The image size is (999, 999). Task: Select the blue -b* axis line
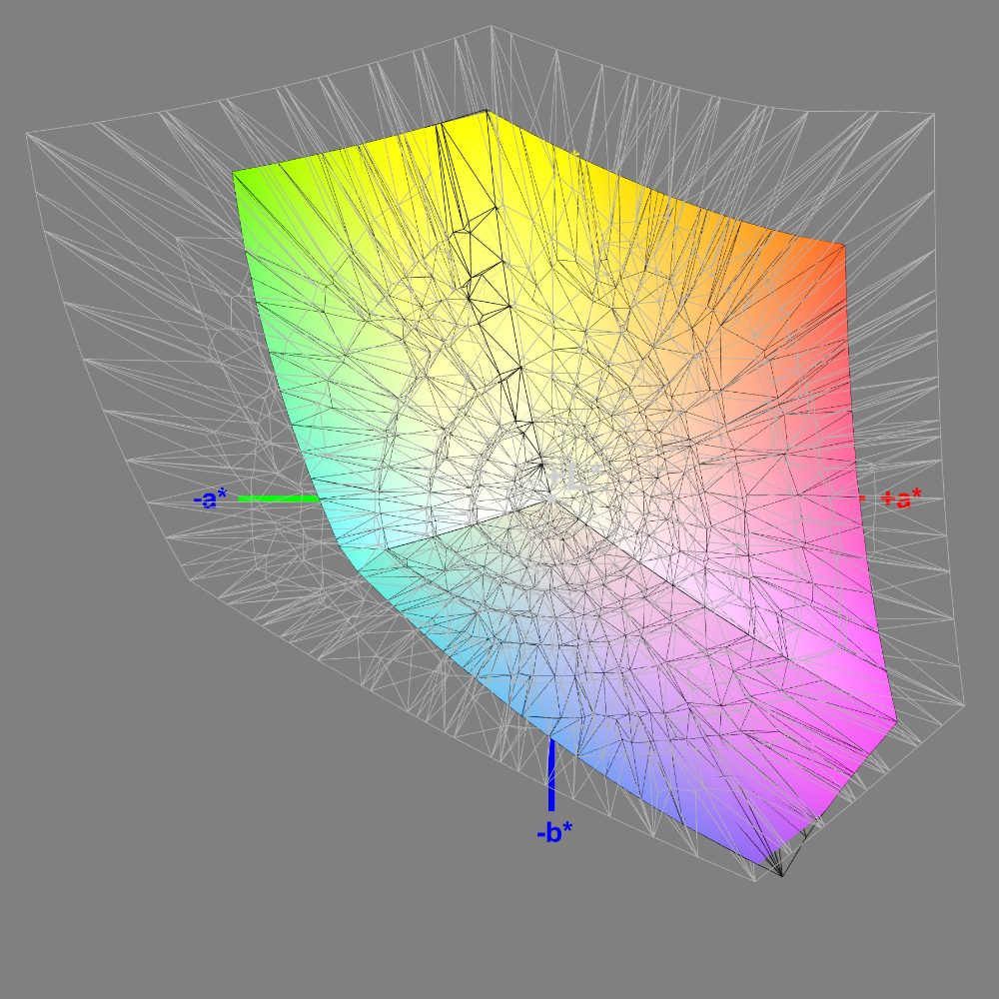[550, 775]
